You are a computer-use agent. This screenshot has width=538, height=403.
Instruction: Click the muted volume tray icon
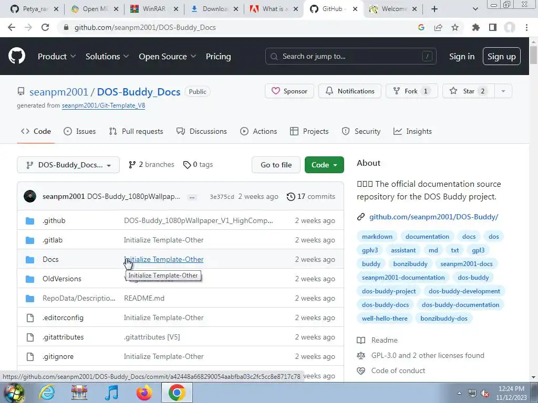coord(485,394)
